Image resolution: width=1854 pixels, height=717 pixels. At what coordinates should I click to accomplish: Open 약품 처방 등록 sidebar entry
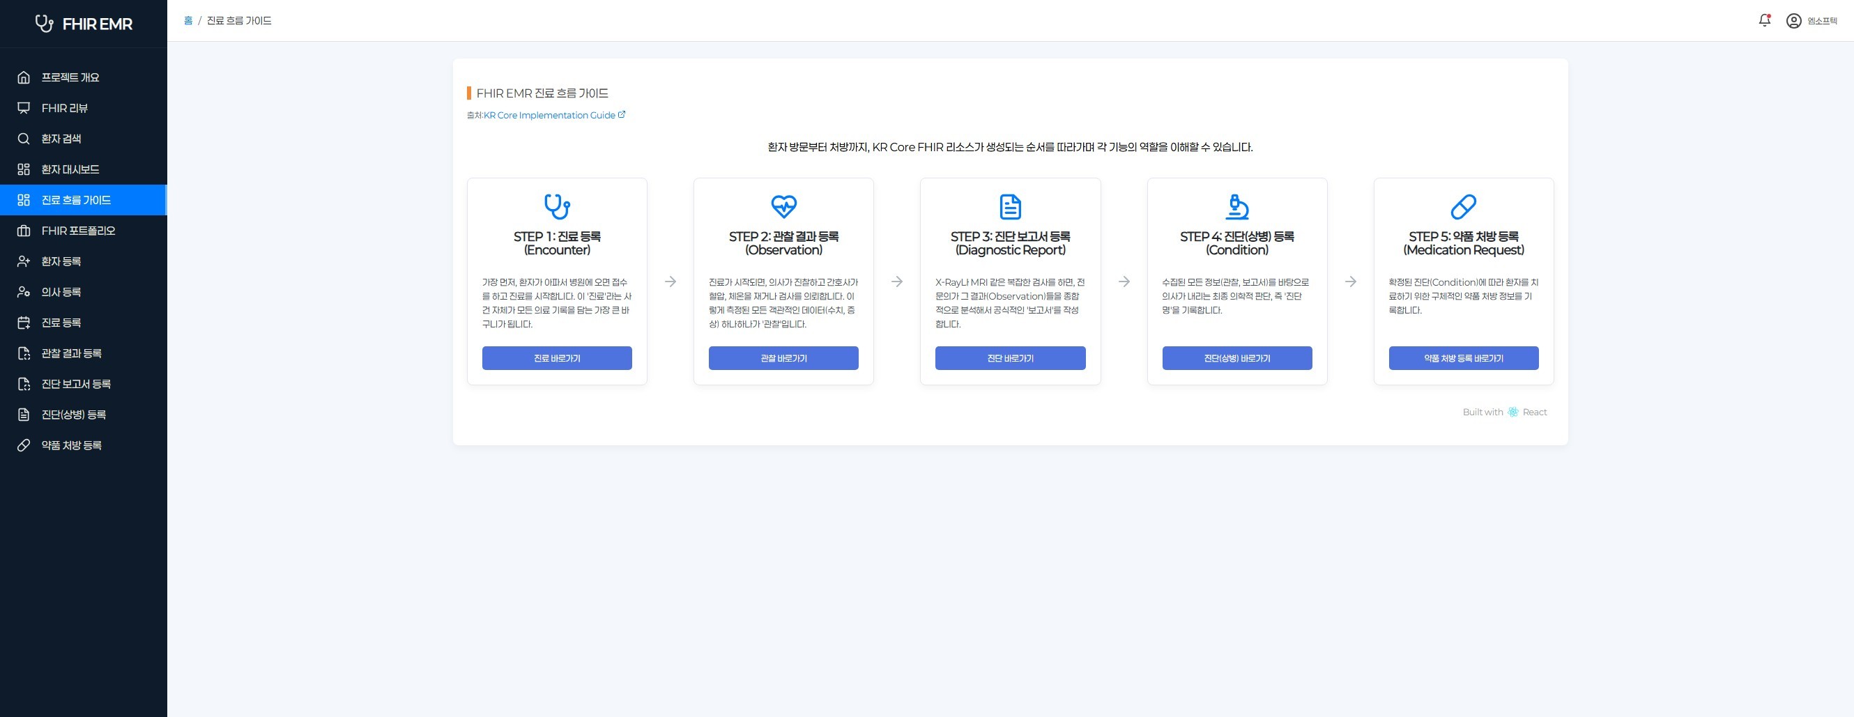click(84, 445)
